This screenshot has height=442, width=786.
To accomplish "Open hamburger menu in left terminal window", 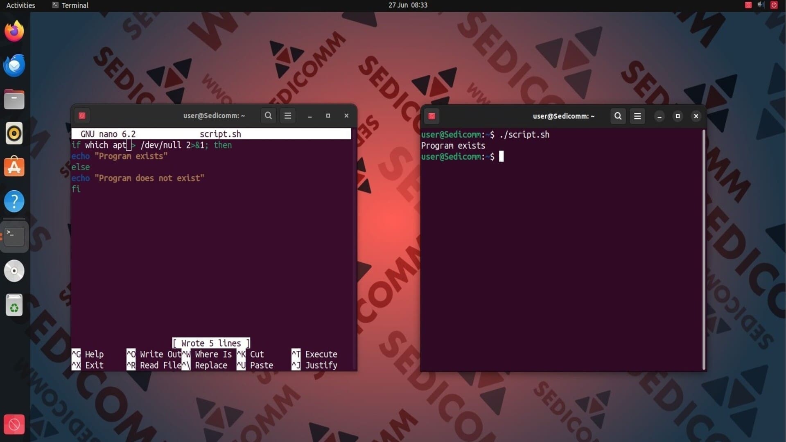I will pyautogui.click(x=288, y=116).
